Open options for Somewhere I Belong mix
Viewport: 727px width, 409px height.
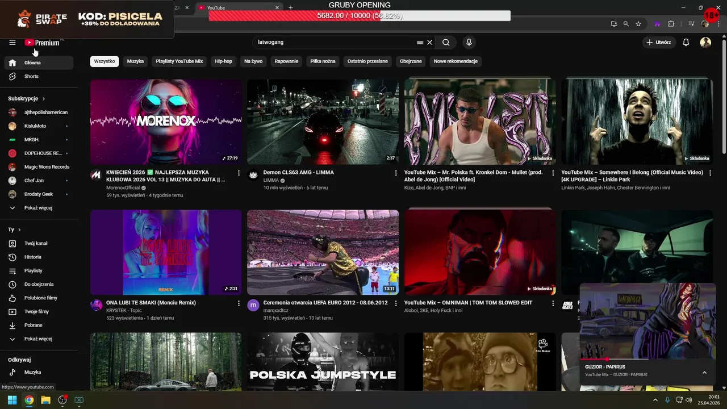(x=710, y=173)
